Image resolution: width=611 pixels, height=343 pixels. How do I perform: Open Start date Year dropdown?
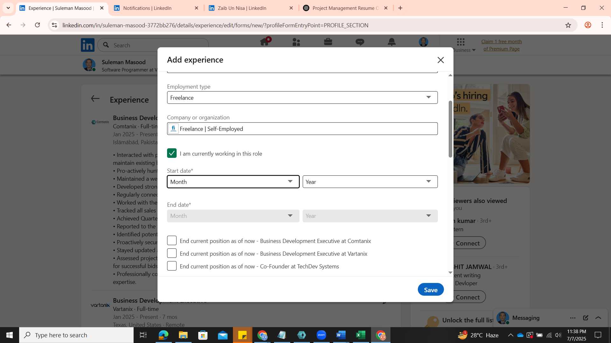(x=370, y=182)
